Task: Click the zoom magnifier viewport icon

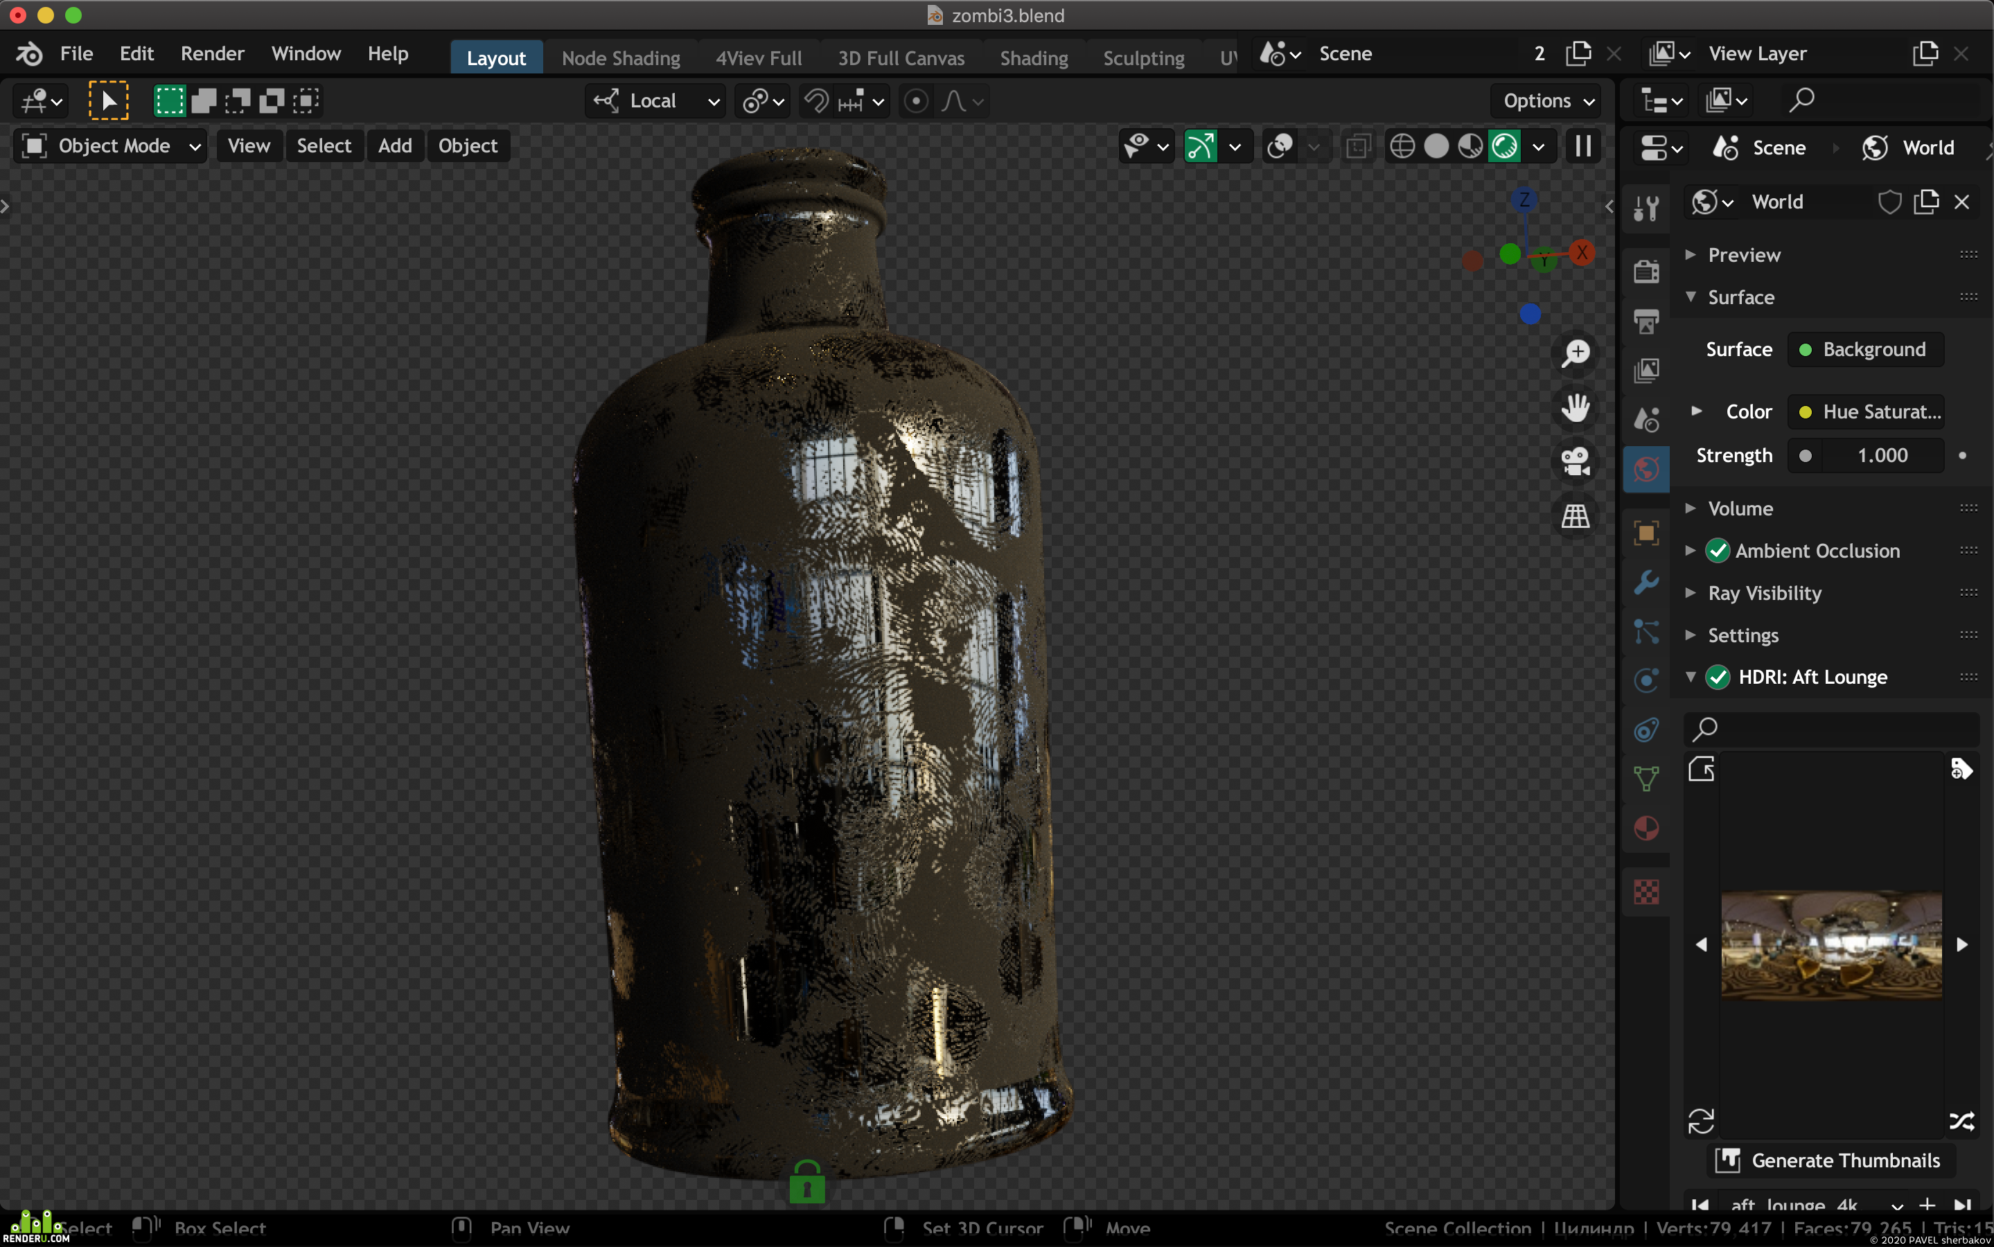Action: (1576, 353)
